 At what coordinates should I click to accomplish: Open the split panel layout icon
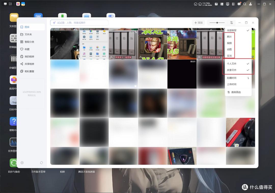pos(222,4)
